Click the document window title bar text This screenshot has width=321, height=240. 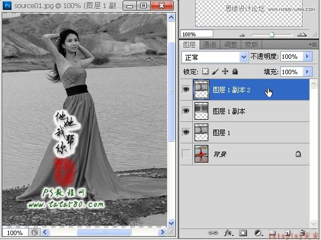[68, 5]
